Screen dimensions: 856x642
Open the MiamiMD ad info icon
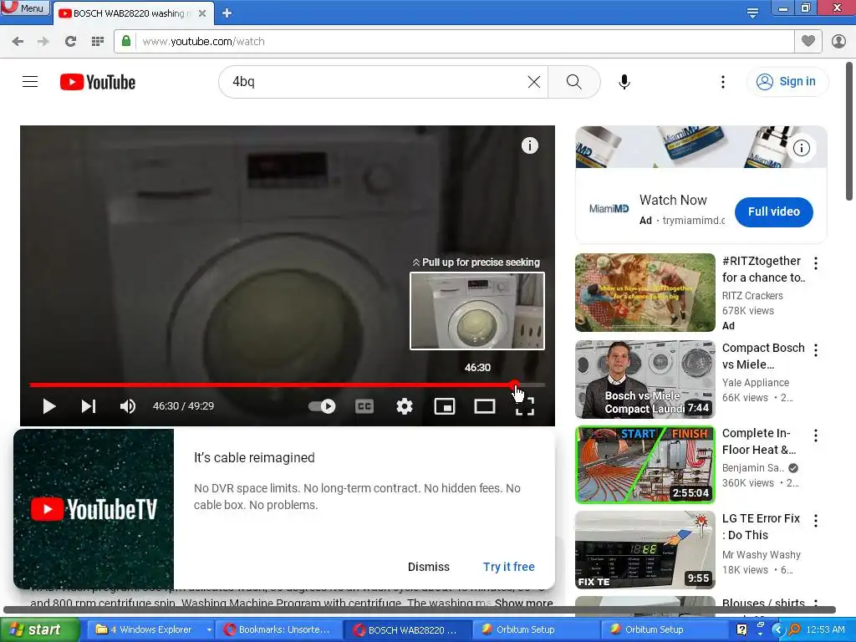click(801, 148)
